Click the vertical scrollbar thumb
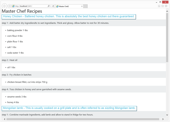 [x=167, y=38]
